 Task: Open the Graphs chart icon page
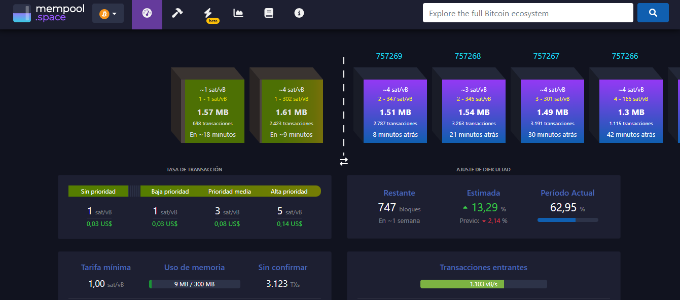click(x=238, y=13)
